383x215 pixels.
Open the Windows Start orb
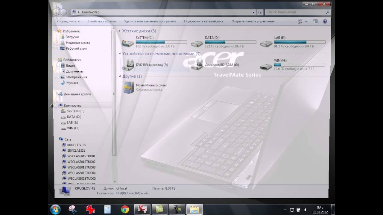55,209
